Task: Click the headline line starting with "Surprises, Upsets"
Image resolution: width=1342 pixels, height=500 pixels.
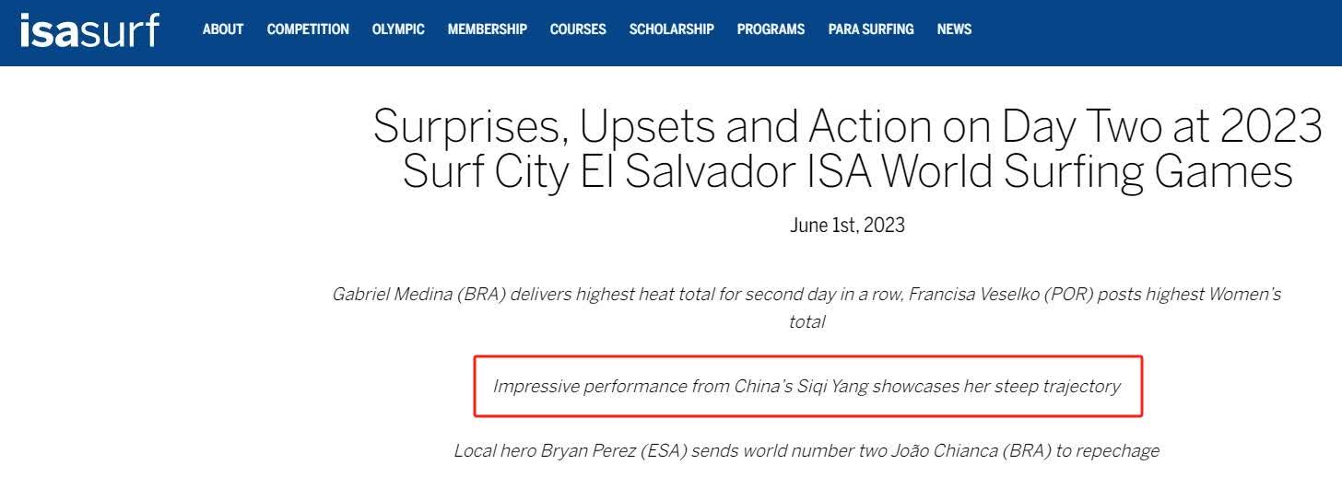Action: tap(847, 126)
